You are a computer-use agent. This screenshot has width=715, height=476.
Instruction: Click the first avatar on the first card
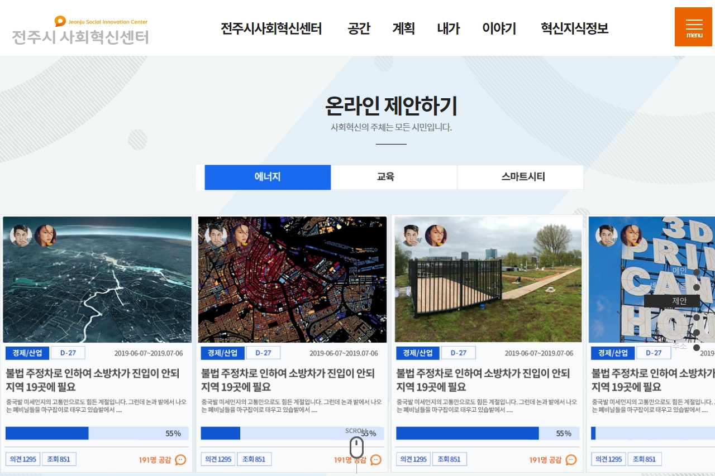21,235
